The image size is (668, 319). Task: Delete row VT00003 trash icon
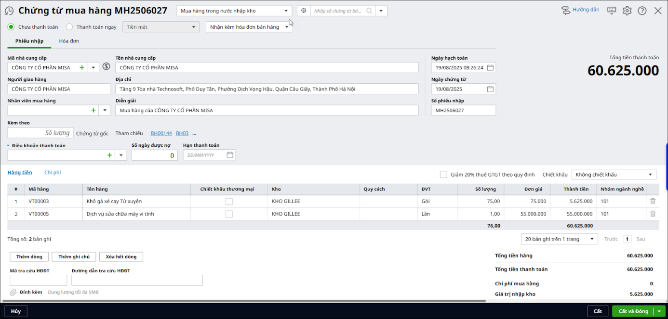tap(653, 201)
